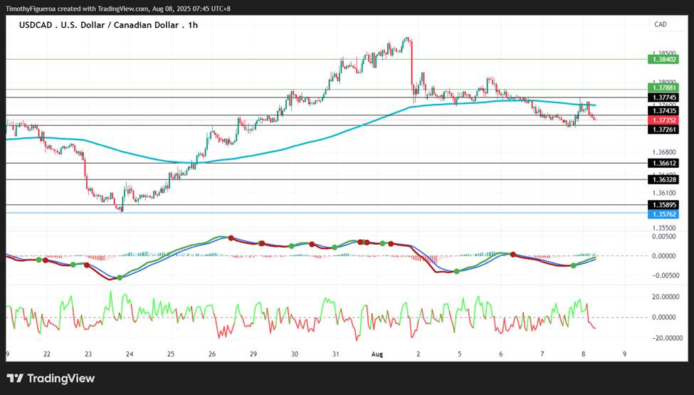
Task: Click date 6 on the time axis
Action: click(501, 354)
